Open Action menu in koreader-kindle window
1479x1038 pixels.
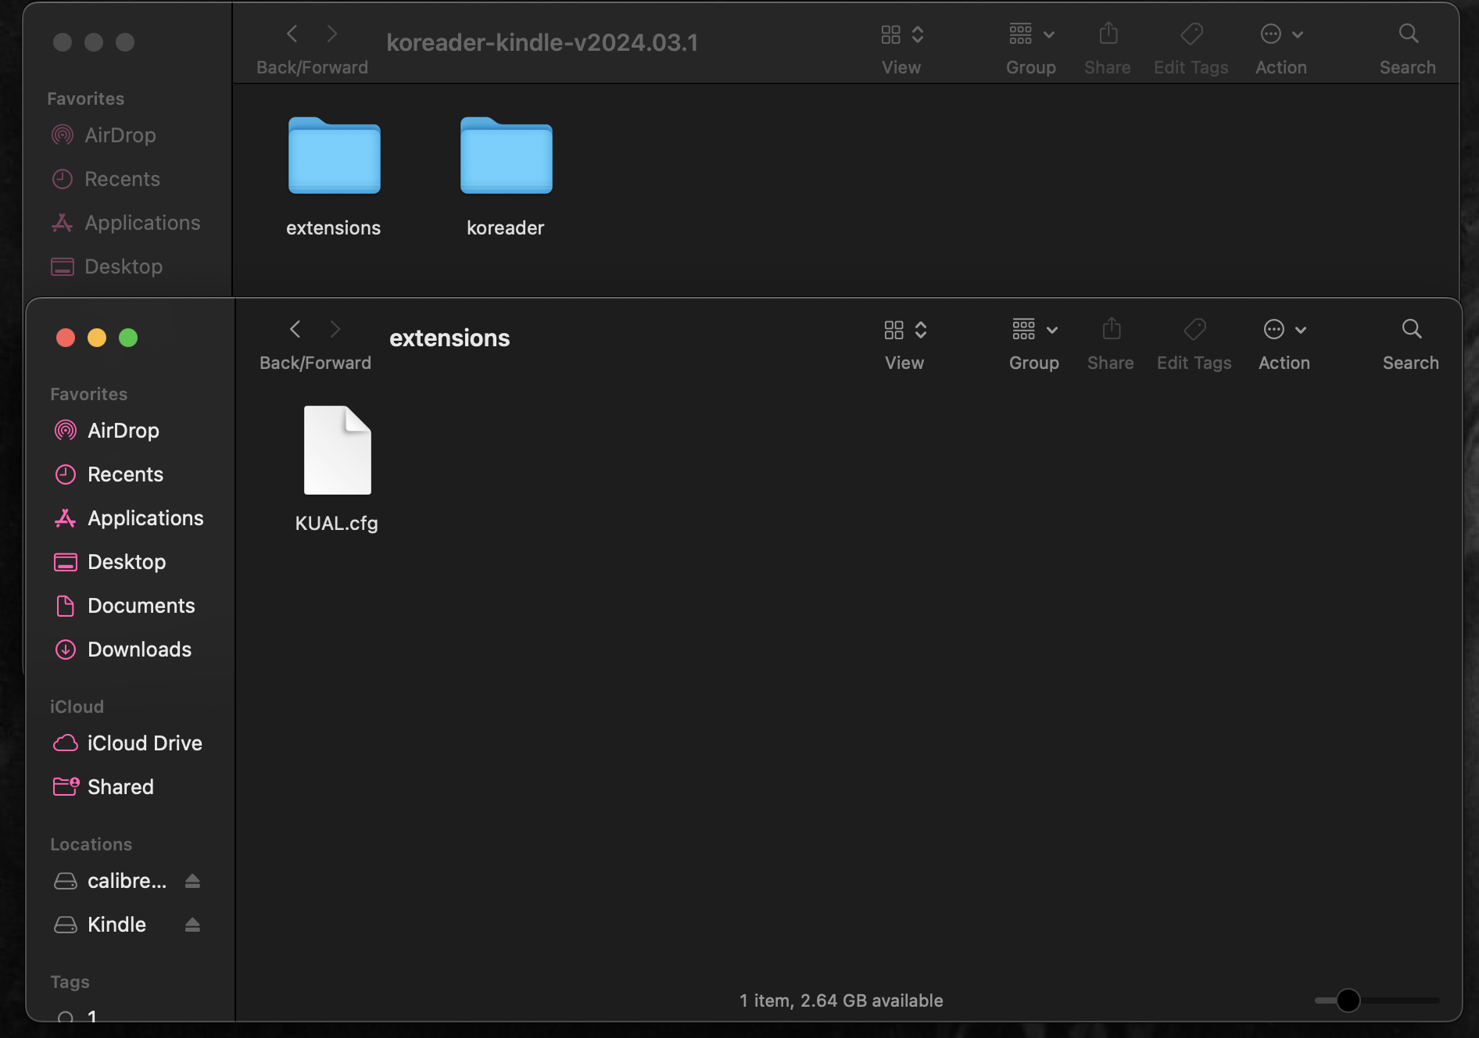tap(1281, 34)
